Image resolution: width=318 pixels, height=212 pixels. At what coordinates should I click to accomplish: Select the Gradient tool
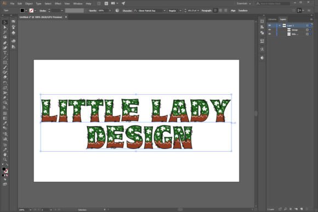[5, 118]
